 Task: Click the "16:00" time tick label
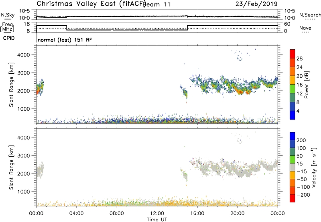[197, 214]
